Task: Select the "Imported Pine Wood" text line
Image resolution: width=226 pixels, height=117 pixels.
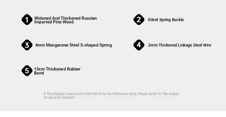Action: click(x=54, y=22)
